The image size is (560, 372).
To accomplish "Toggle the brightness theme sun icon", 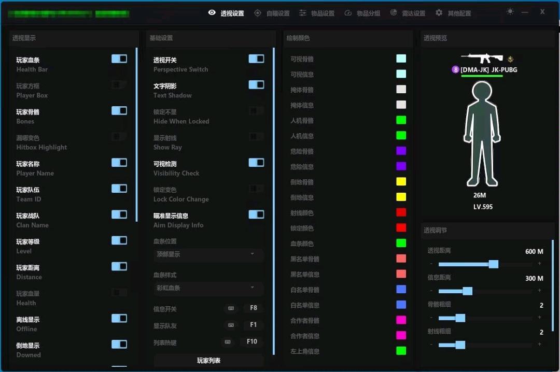I will point(510,11).
